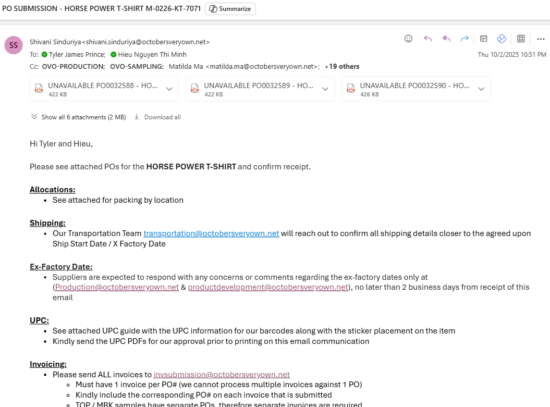Click the invsubmission@octobersveryown.net link
The width and height of the screenshot is (550, 407).
click(222, 375)
